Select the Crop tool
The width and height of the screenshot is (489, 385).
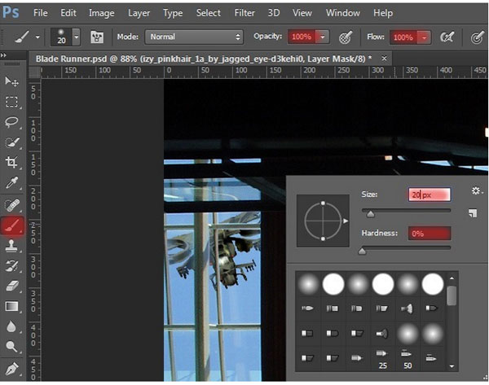tap(11, 162)
